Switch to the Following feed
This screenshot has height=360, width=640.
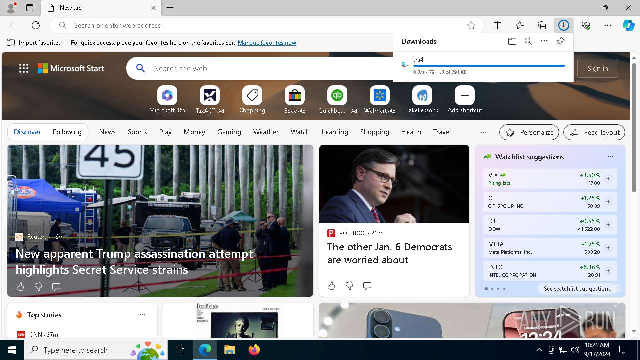[x=67, y=132]
